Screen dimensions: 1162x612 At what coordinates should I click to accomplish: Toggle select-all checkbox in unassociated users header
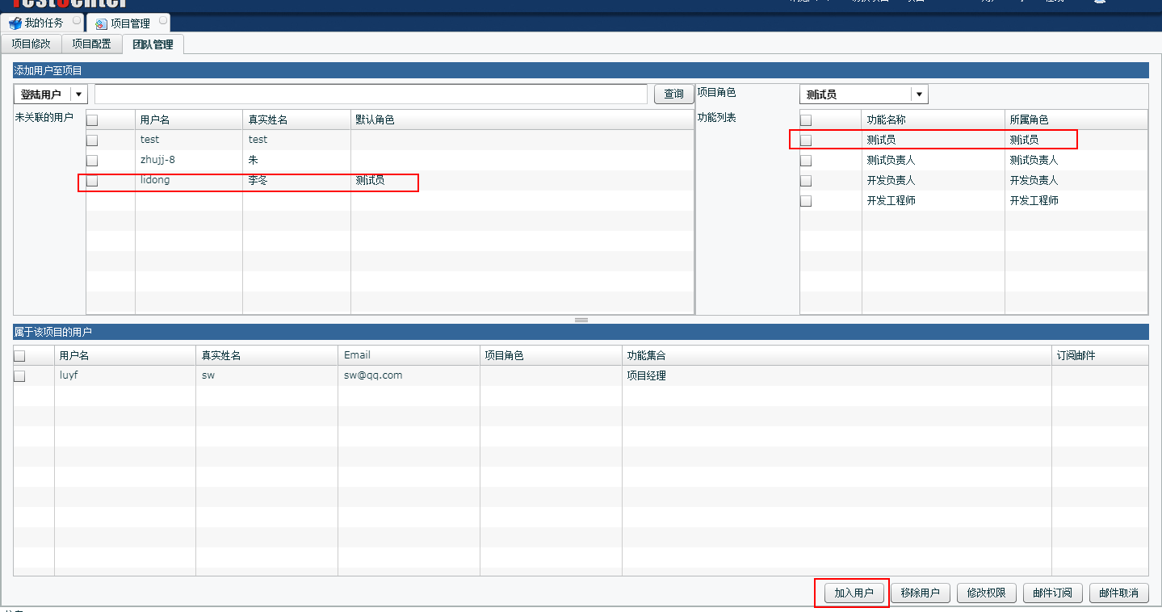coord(92,120)
